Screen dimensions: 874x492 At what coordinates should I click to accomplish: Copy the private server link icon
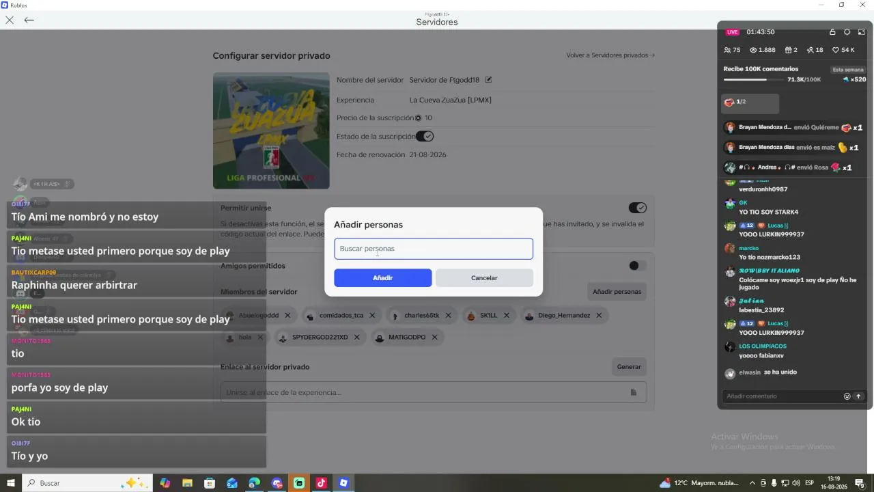coord(633,392)
